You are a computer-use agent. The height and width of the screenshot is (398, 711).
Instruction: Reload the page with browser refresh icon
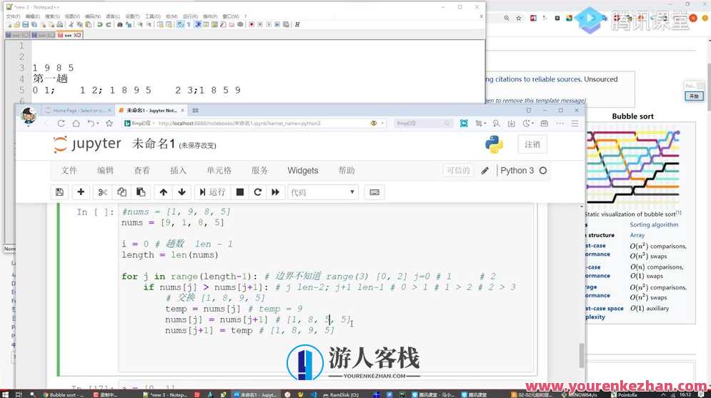coord(61,124)
